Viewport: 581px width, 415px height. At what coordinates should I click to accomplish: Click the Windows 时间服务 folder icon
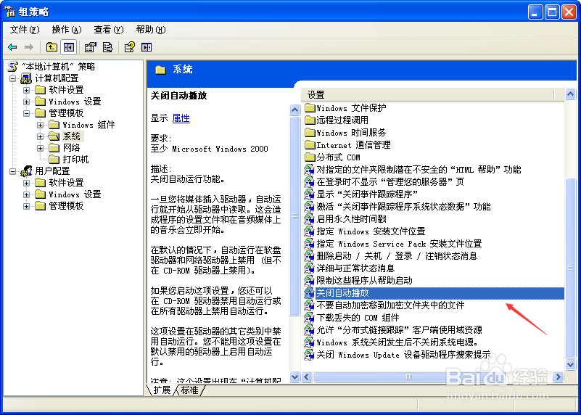click(x=310, y=133)
